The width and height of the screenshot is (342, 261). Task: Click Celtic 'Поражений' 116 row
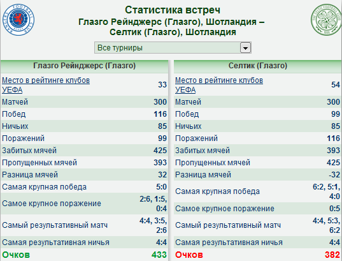(258, 138)
